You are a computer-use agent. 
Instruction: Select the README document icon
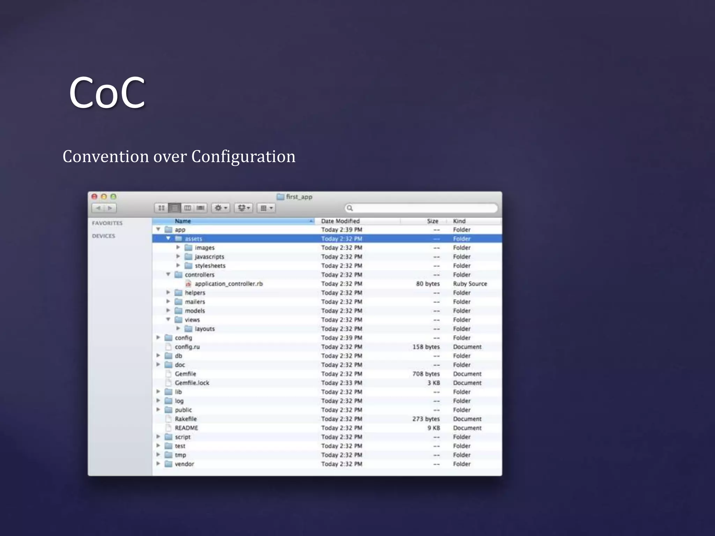(169, 428)
